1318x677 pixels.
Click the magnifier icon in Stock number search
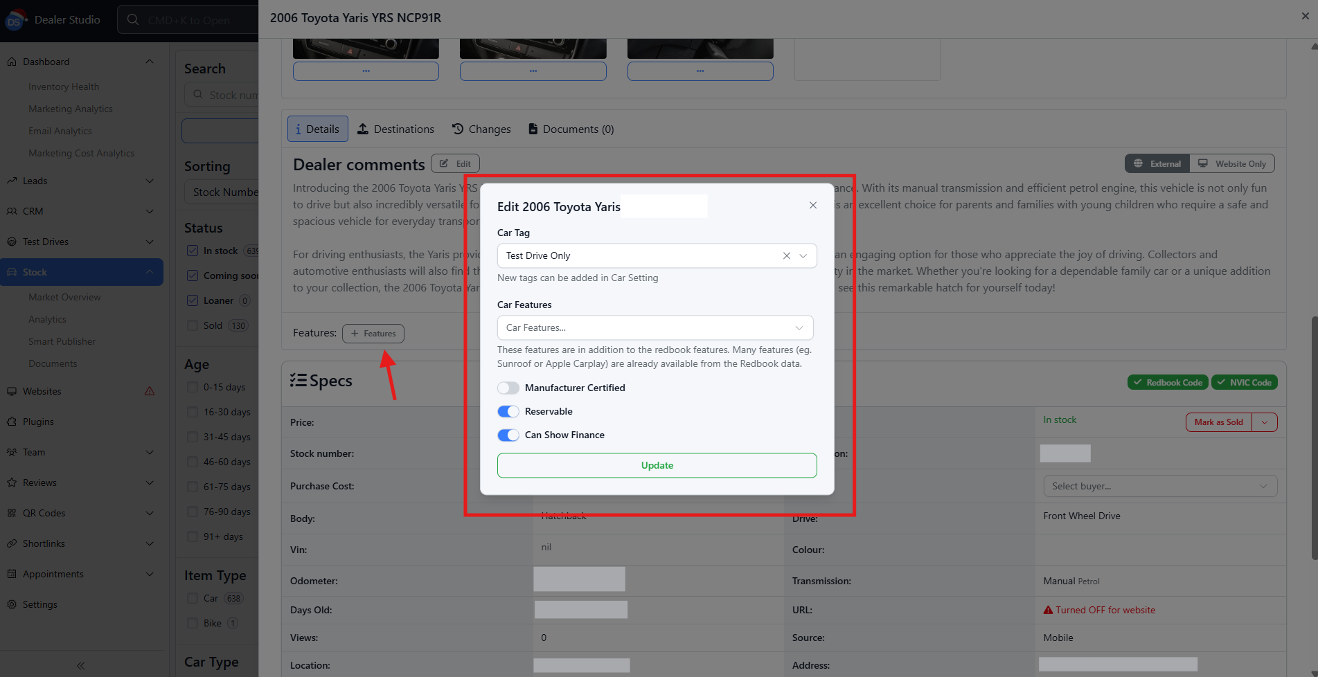[x=198, y=94]
